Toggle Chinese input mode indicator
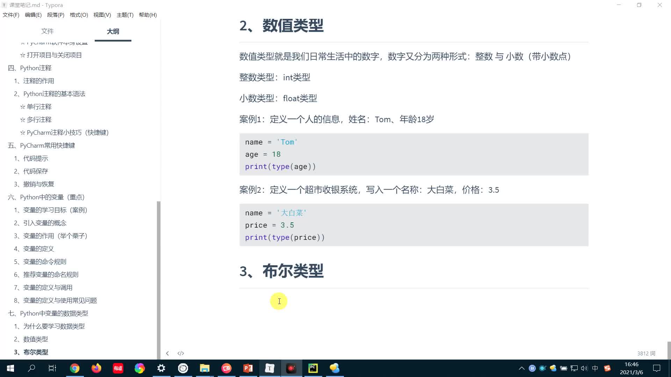 [x=595, y=368]
